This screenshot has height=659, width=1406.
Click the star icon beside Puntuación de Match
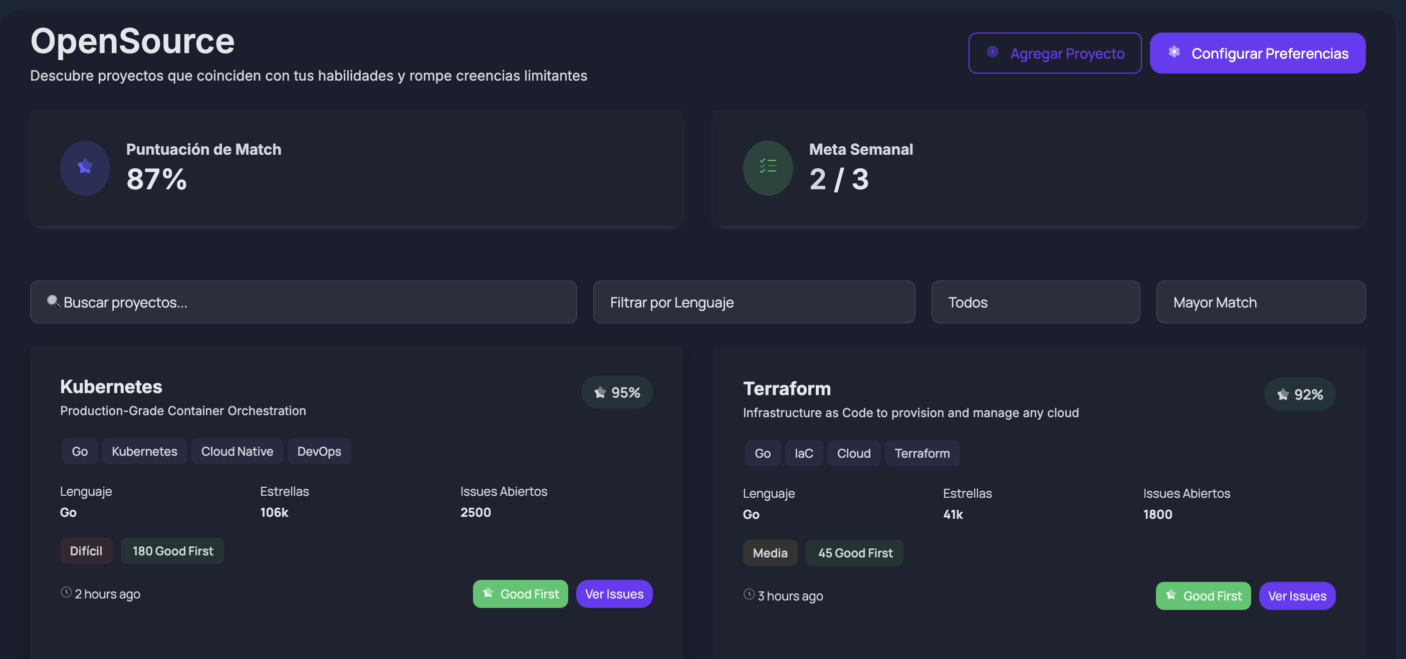tap(85, 166)
